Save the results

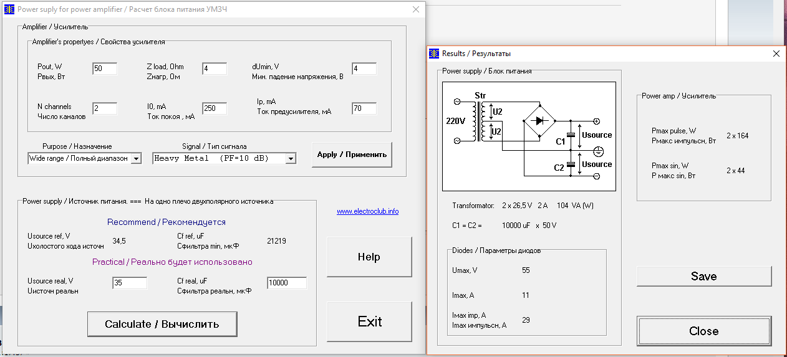click(x=704, y=276)
